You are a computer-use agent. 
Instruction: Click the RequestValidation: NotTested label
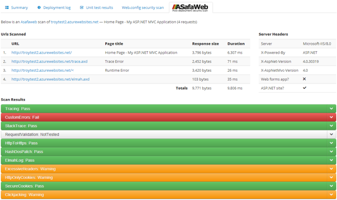[32, 134]
